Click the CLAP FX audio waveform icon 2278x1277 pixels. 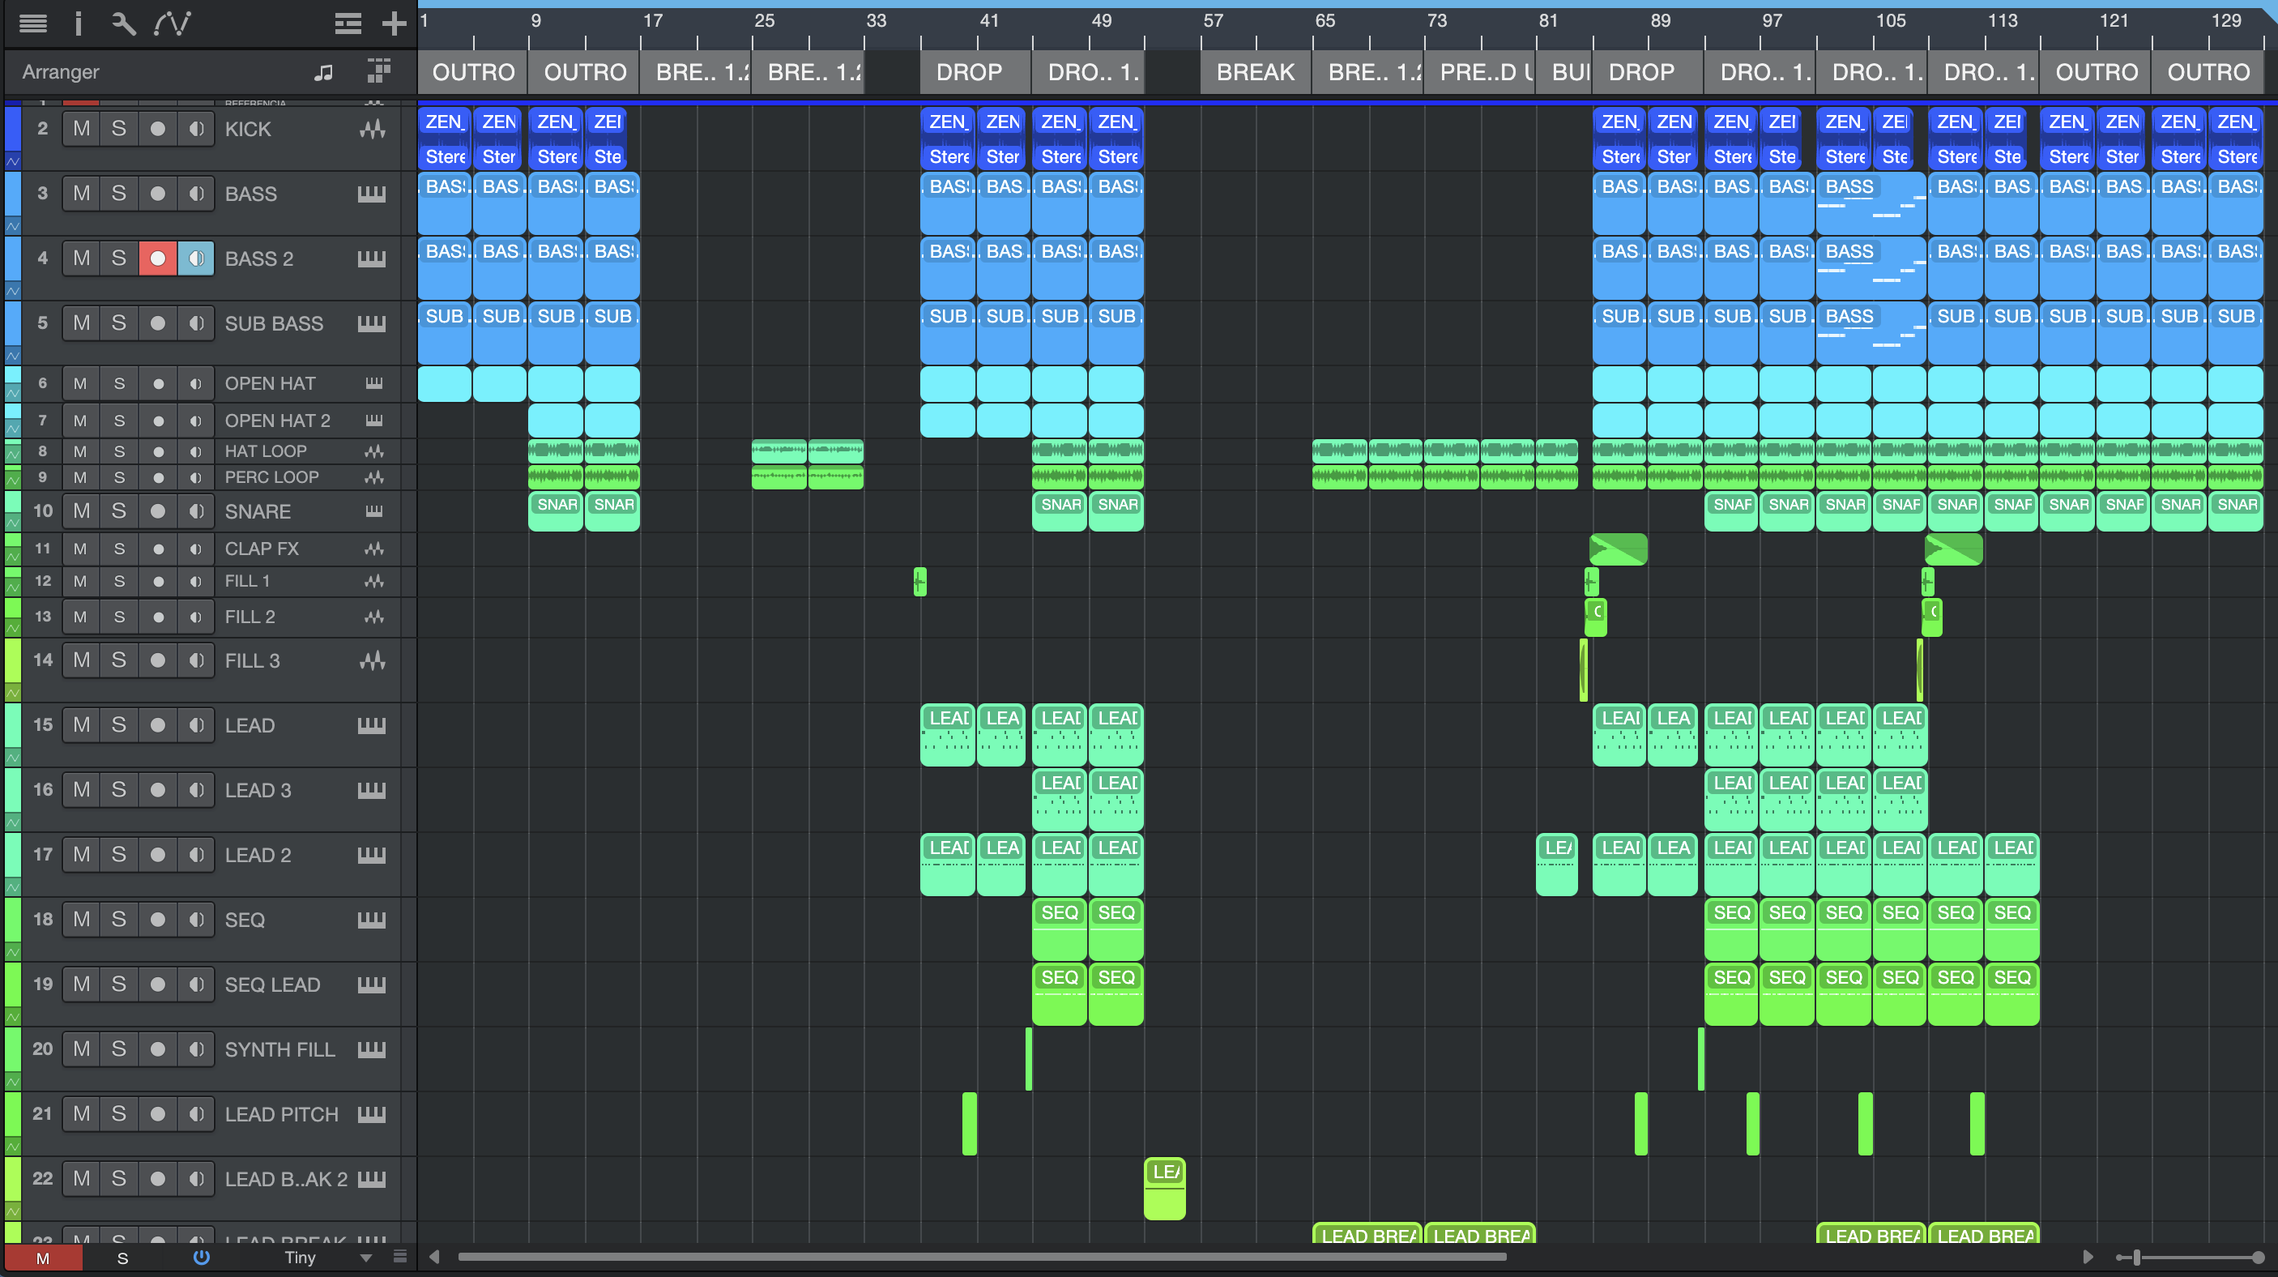pyautogui.click(x=374, y=549)
